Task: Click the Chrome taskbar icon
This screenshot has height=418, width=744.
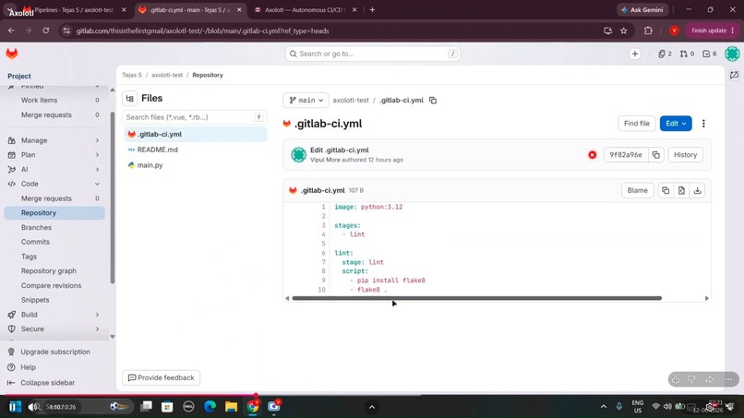Action: [252, 407]
